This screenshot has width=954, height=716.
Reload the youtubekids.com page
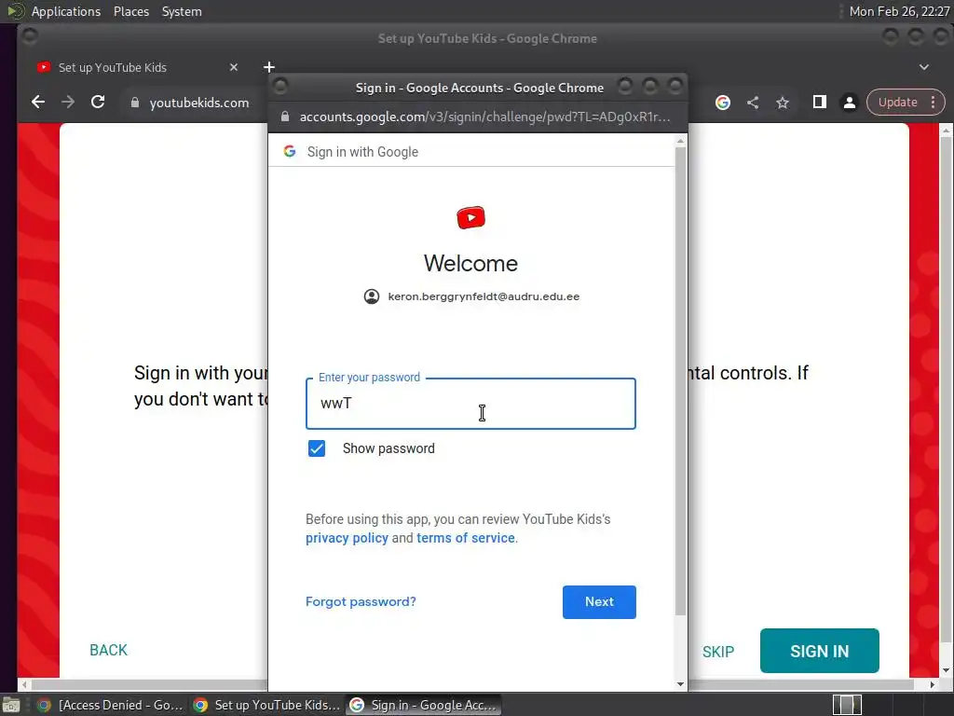(98, 103)
